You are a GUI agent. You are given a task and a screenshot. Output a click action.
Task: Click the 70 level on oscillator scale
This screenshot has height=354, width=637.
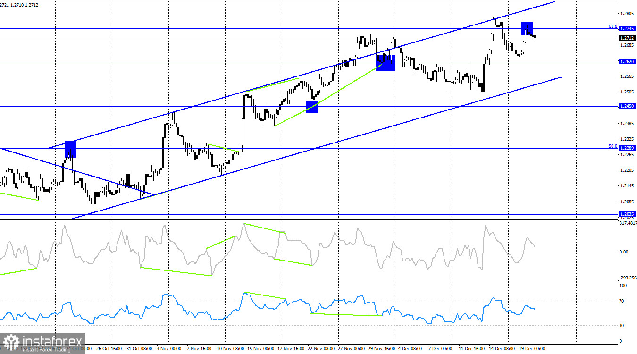pos(622,301)
